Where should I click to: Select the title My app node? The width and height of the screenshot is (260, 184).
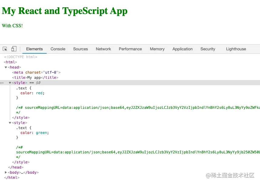(35, 78)
